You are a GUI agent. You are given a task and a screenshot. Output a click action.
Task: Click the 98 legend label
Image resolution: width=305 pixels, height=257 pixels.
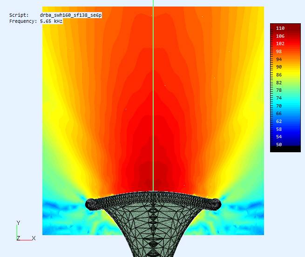click(279, 51)
